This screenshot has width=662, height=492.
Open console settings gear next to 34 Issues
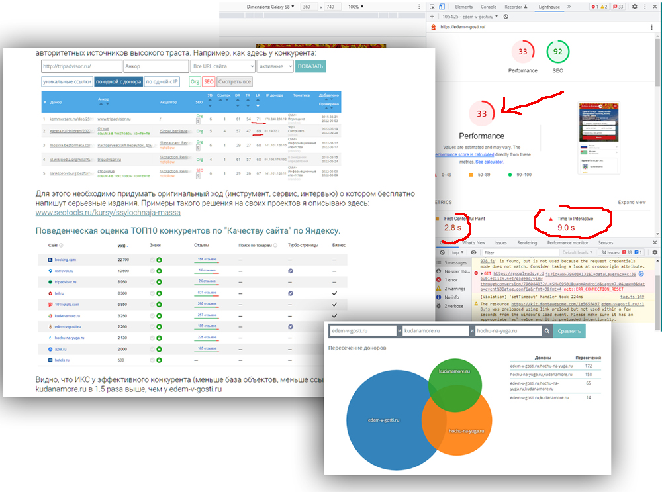[x=655, y=252]
